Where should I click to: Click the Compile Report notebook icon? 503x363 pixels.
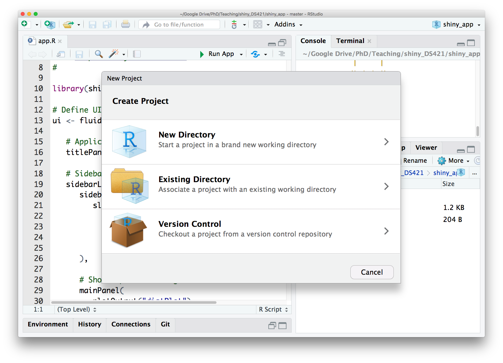137,54
